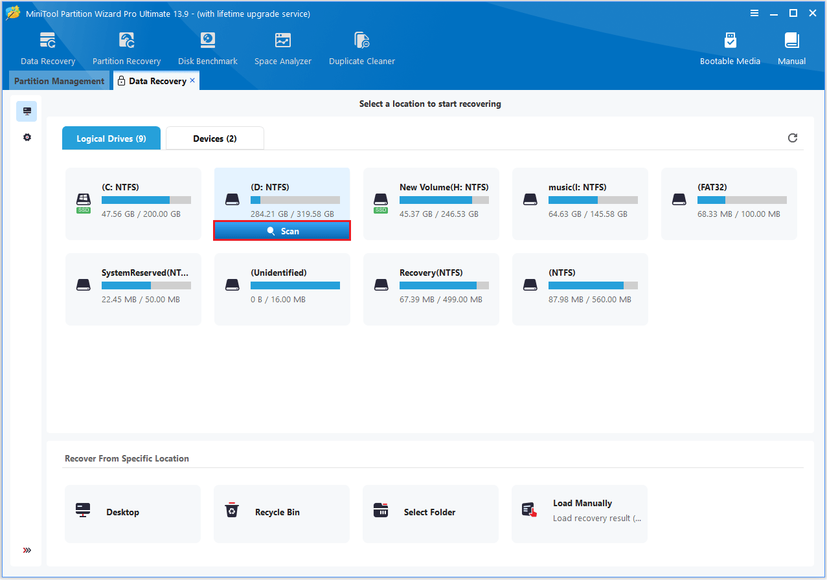Open the Disk Benchmark tool
This screenshot has width=827, height=580.
[207, 49]
